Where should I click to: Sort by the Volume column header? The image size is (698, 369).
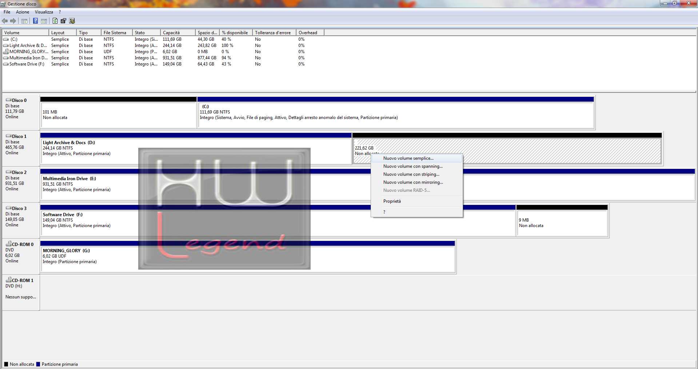tap(25, 33)
